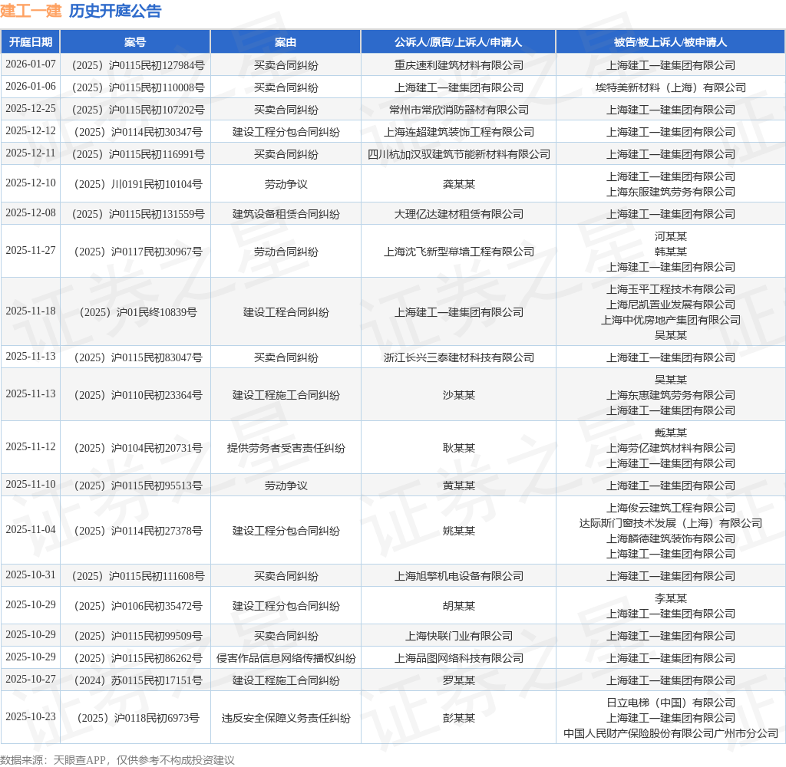Click defendant 戴某某
The image size is (786, 767).
tap(671, 433)
